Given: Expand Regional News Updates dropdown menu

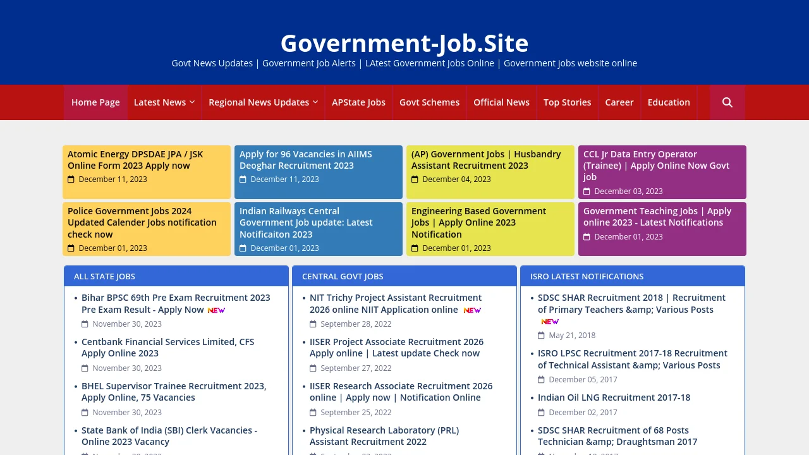Looking at the screenshot, I should (x=263, y=102).
